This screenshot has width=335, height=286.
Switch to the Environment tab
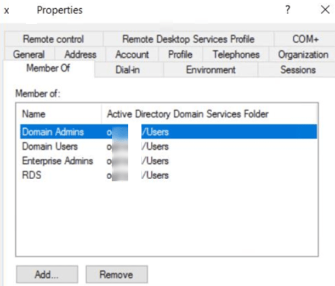pyautogui.click(x=211, y=70)
